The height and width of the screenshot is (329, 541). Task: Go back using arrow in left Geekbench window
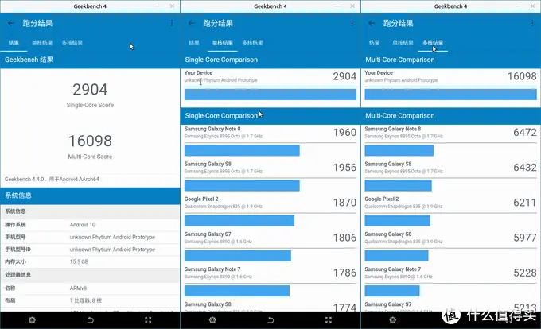[11, 23]
